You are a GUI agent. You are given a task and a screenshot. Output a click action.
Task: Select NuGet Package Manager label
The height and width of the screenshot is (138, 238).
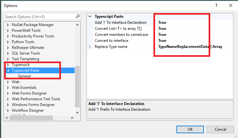[x=33, y=25]
